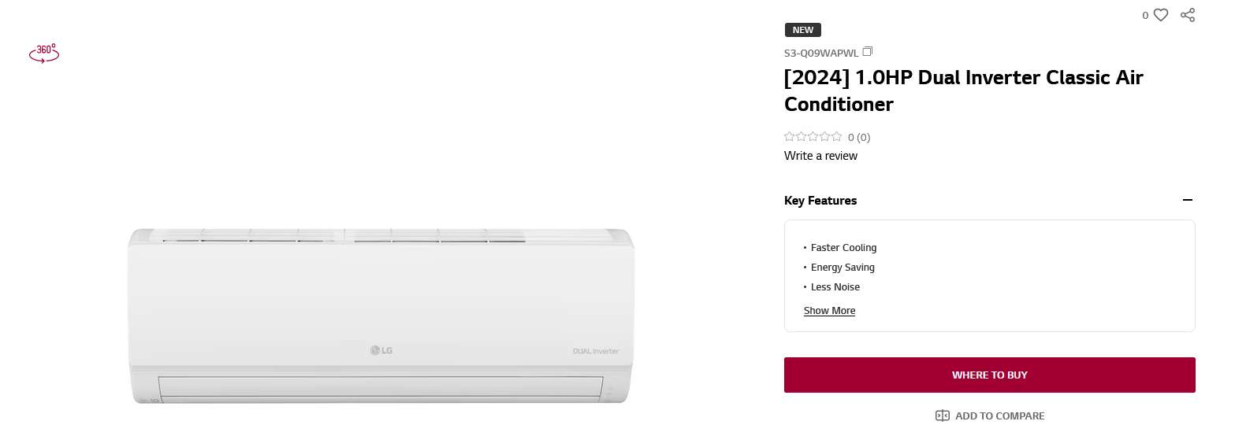The width and height of the screenshot is (1235, 447).
Task: Open the share options icon
Action: [1188, 15]
